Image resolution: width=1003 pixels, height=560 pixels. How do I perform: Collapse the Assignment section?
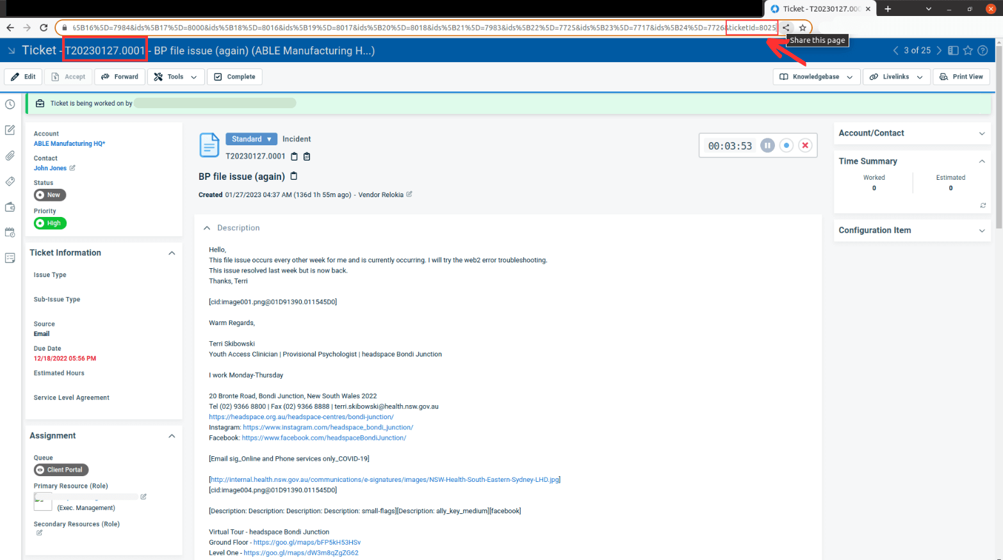point(172,436)
